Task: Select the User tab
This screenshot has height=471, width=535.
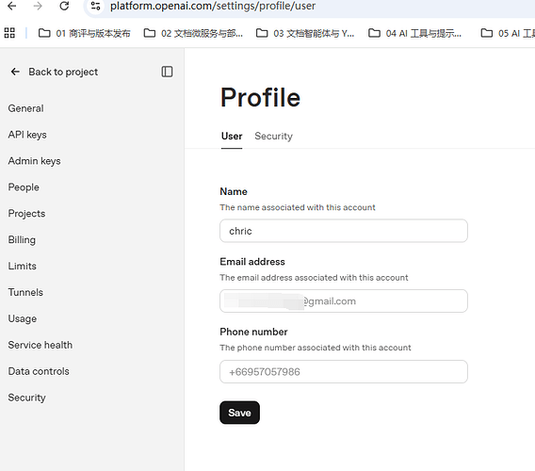Action: tap(232, 137)
